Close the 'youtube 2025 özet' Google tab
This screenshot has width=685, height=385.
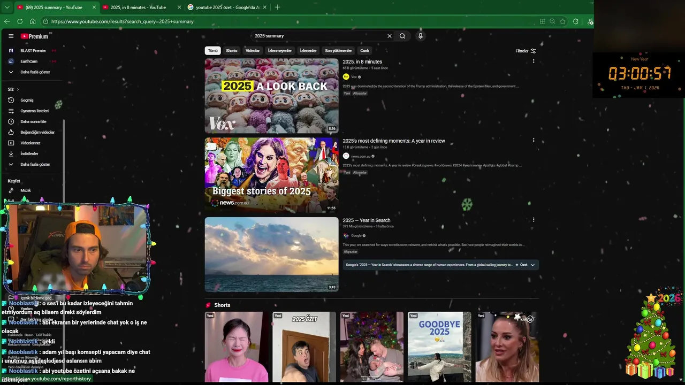(264, 7)
